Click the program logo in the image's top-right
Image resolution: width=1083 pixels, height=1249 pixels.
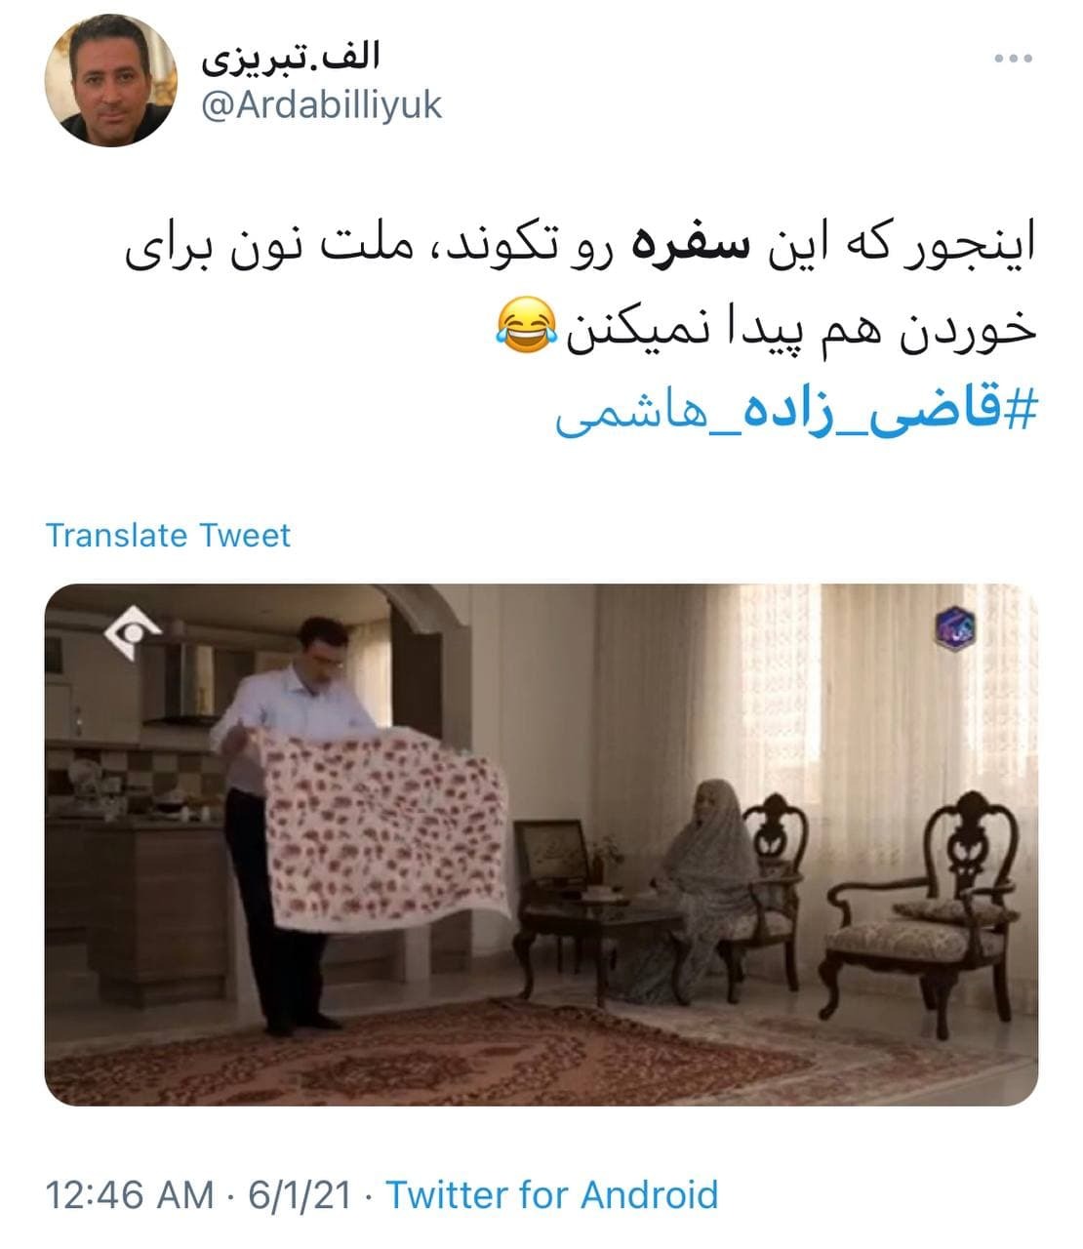coord(957,626)
